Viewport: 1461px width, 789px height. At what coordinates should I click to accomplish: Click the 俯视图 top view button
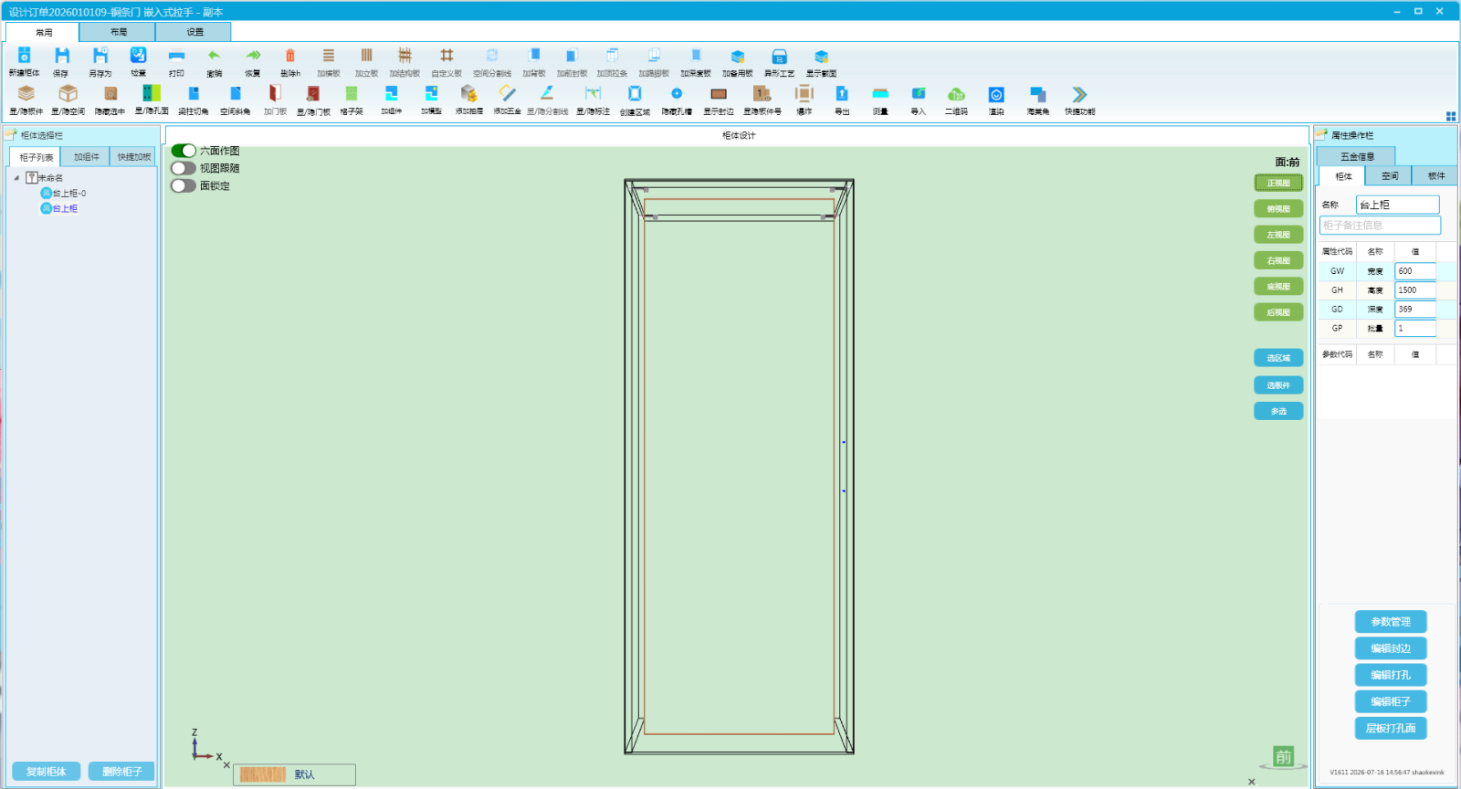pos(1278,209)
